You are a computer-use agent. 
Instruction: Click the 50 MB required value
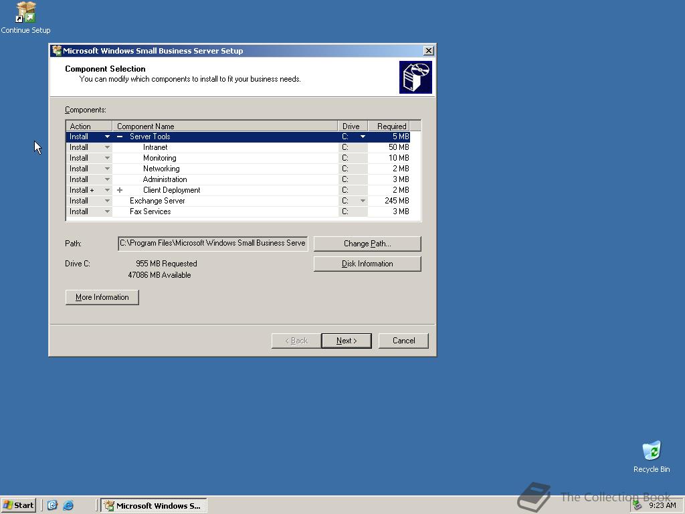[x=399, y=147]
